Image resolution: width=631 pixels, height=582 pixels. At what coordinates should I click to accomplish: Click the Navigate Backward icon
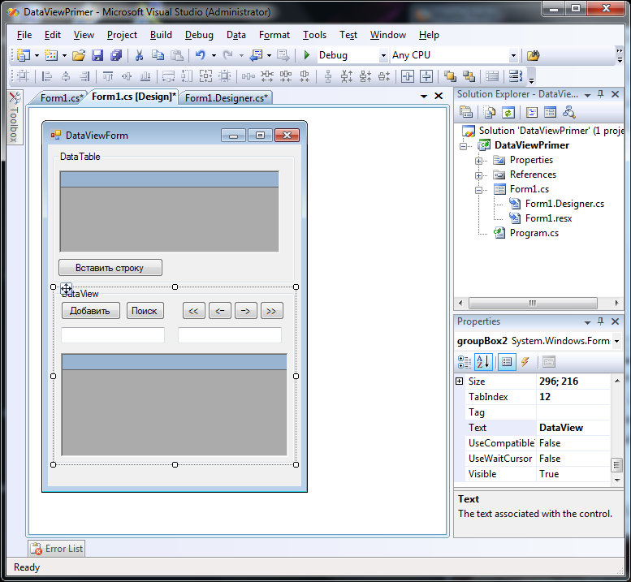click(256, 55)
